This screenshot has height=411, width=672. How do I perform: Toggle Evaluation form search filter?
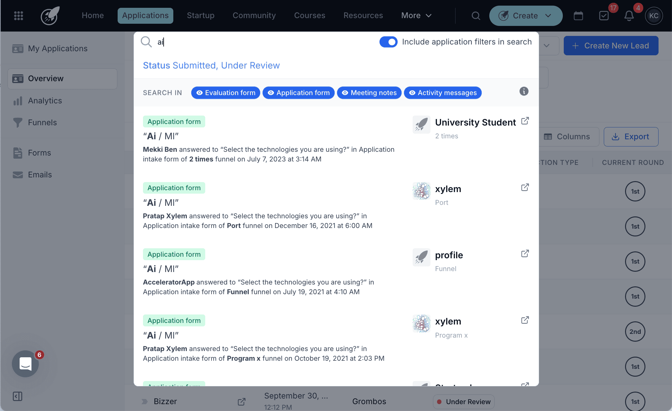[226, 93]
